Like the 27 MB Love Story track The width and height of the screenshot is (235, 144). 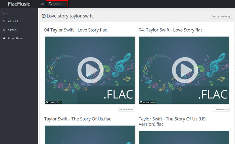coord(58,102)
